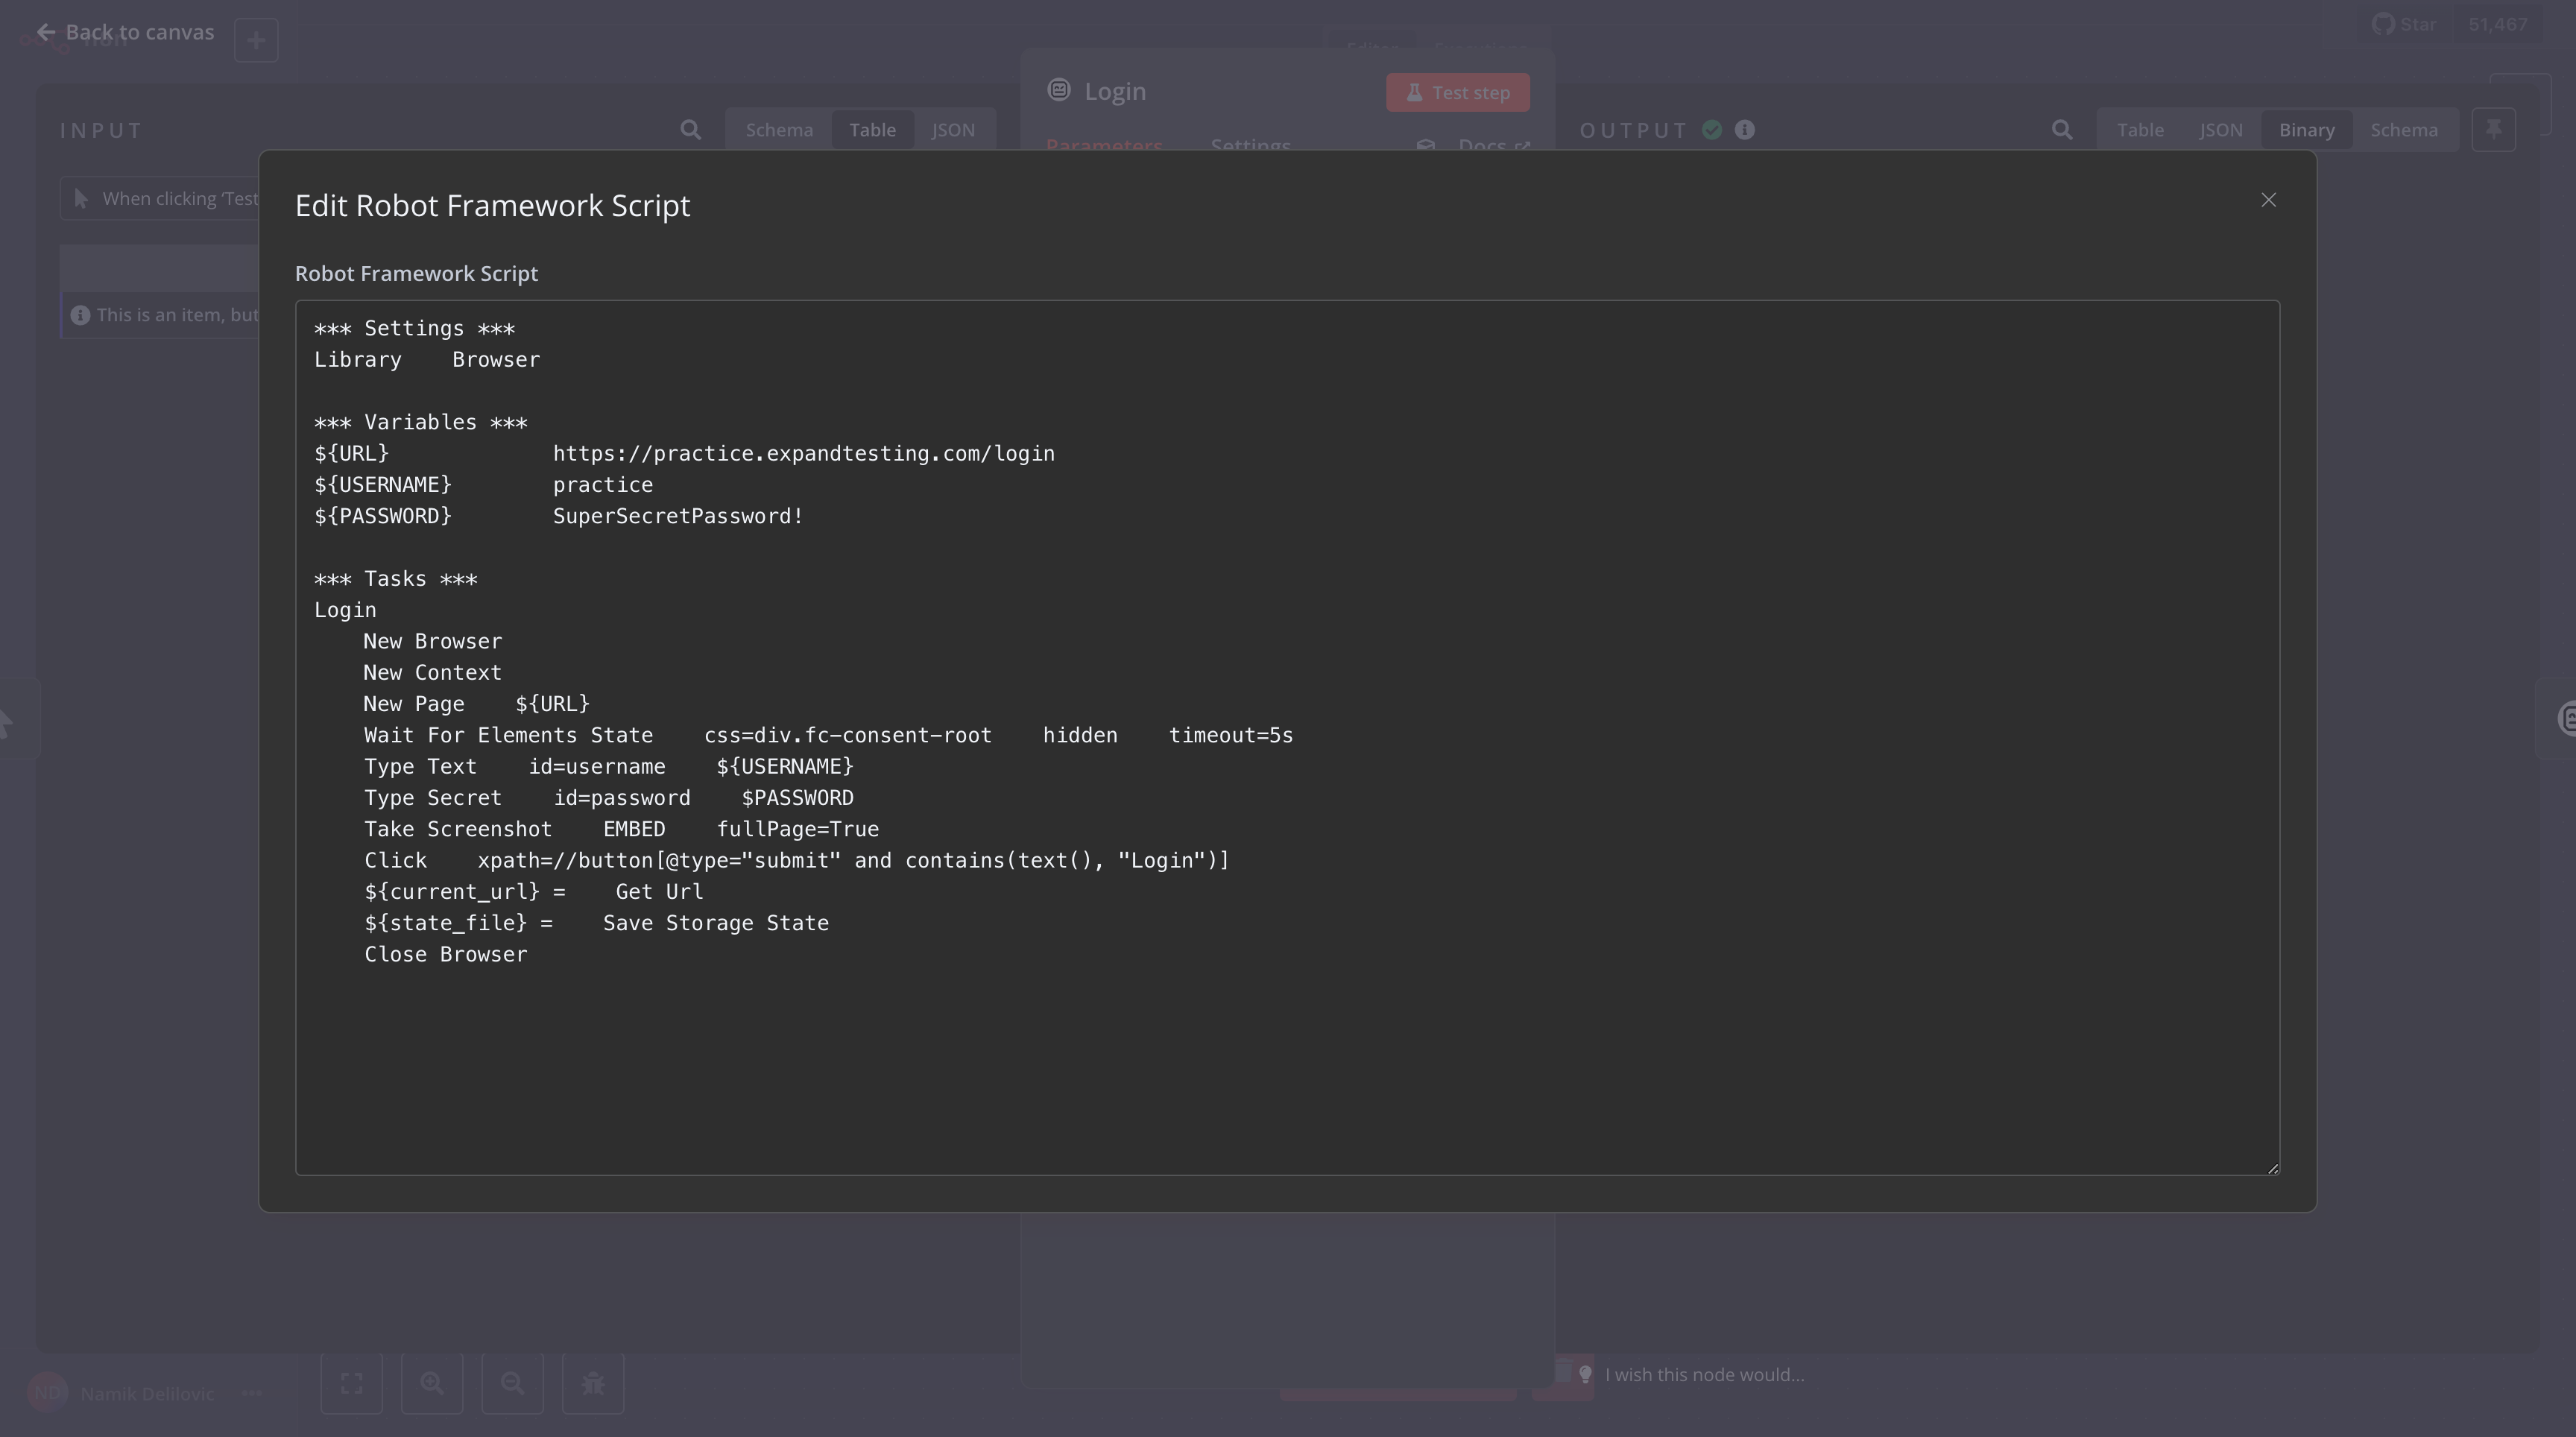Select the output Table view
The width and height of the screenshot is (2576, 1437).
(x=2139, y=130)
